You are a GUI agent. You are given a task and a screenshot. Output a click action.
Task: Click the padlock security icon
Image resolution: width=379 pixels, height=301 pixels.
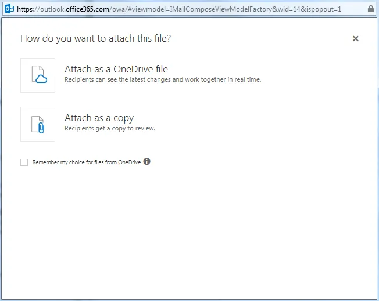pyautogui.click(x=370, y=9)
